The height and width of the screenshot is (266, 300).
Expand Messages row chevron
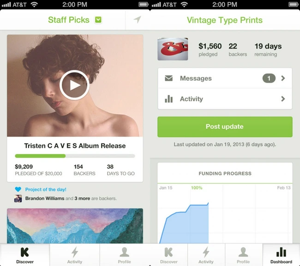(x=283, y=78)
